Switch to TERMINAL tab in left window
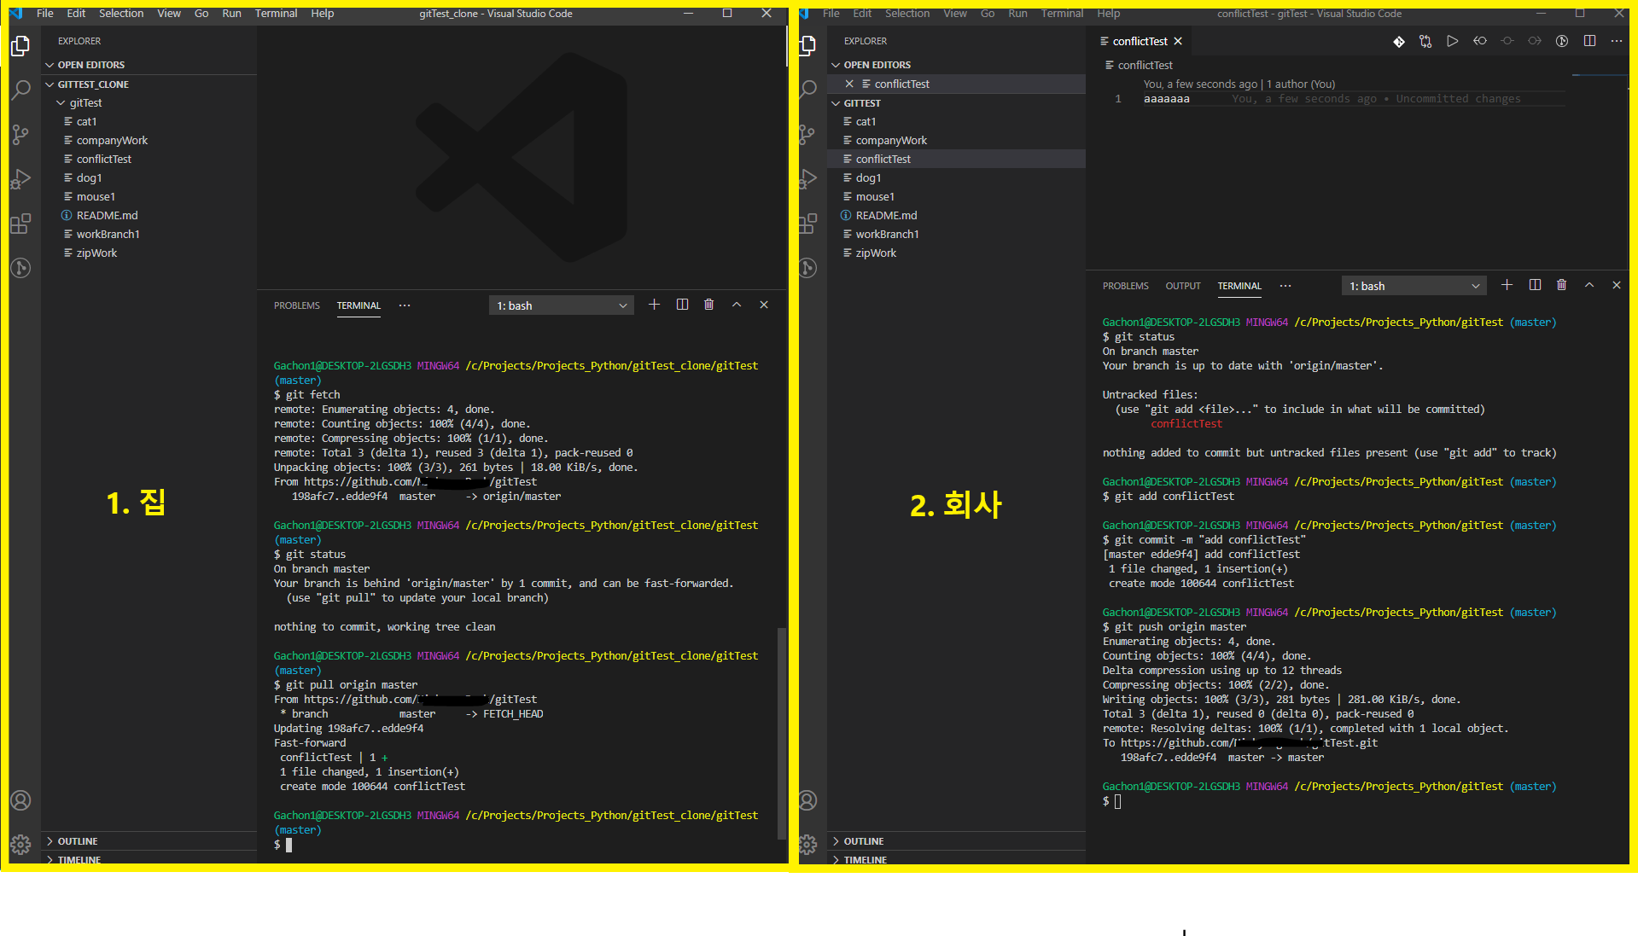The image size is (1638, 936). coord(358,305)
